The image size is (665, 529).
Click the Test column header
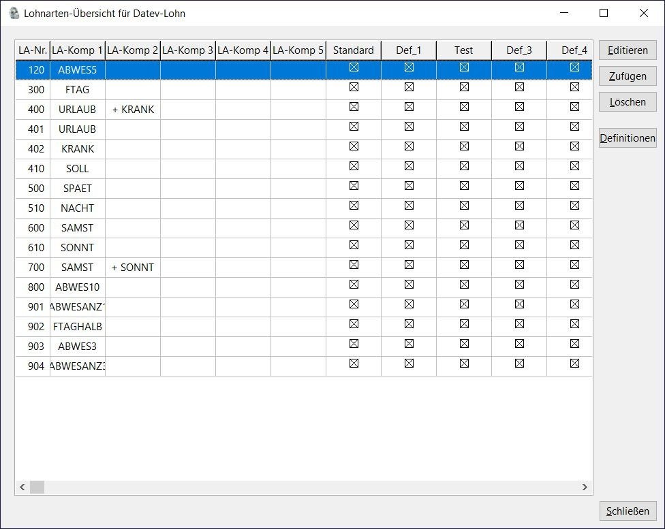(463, 50)
